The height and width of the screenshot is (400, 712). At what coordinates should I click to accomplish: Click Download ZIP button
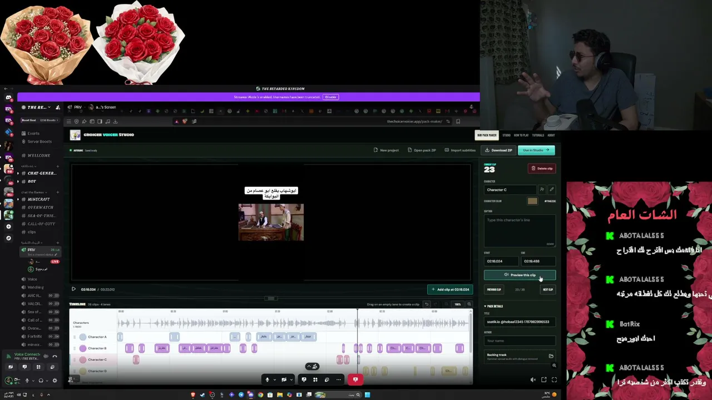[x=498, y=150]
